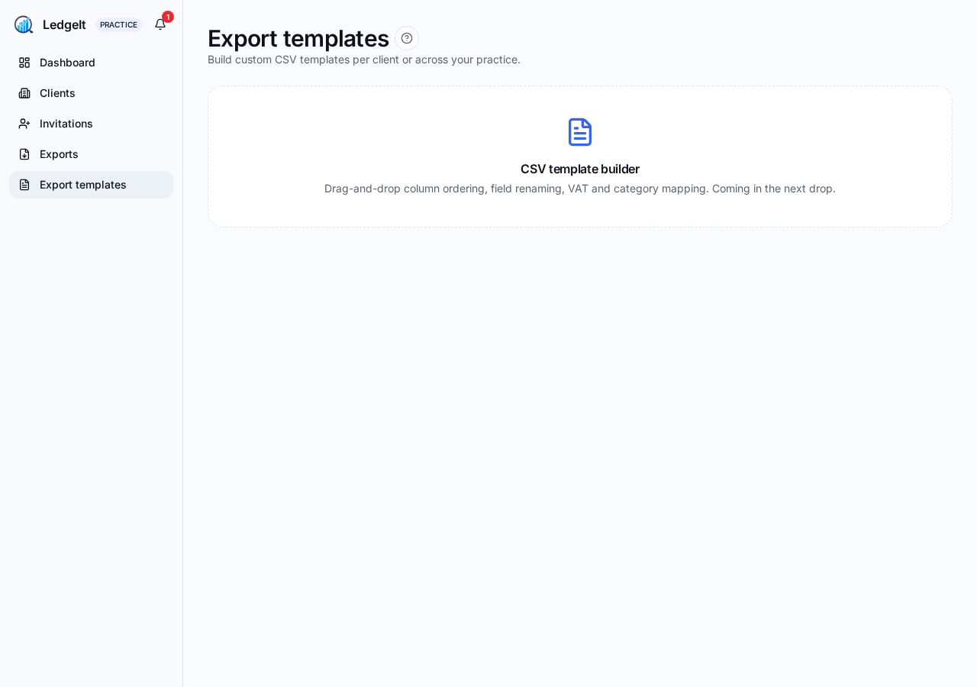Click the Clients building icon
This screenshot has height=687, width=977.
click(24, 93)
